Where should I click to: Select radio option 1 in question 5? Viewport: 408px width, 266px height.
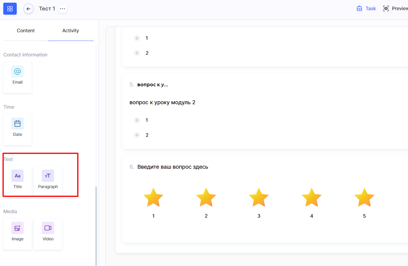tap(137, 120)
